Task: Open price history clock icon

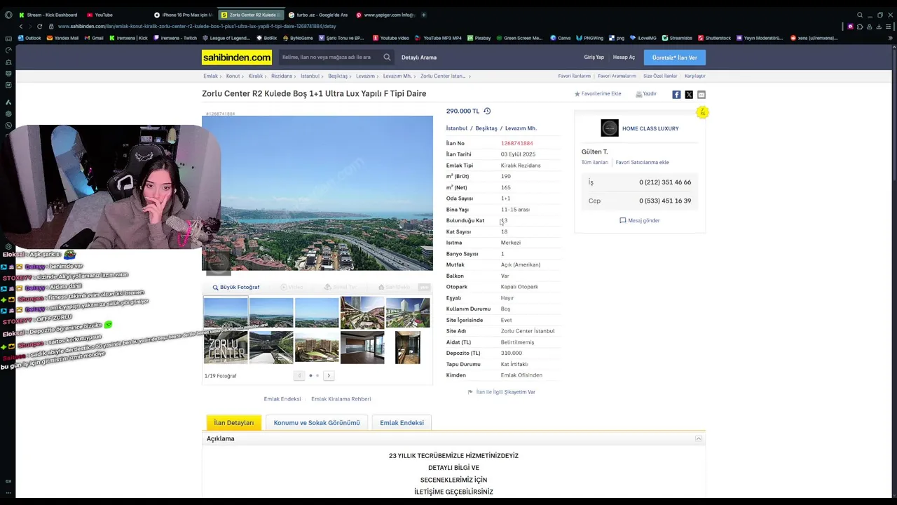Action: pos(487,111)
